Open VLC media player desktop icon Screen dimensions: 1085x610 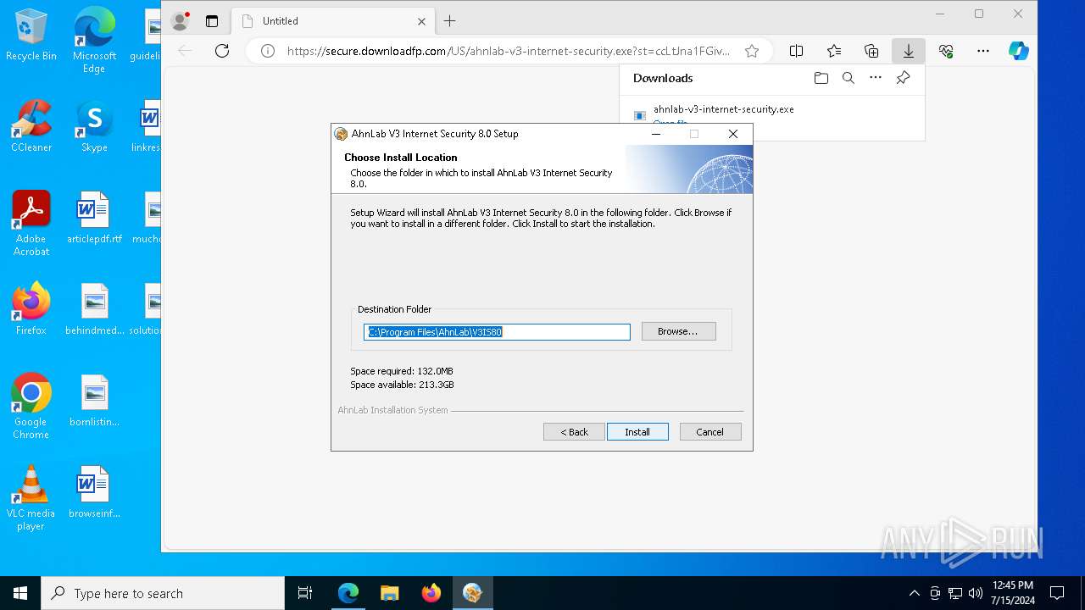tap(31, 497)
